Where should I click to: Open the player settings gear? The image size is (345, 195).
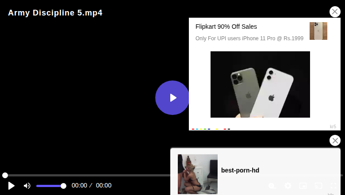tap(288, 186)
